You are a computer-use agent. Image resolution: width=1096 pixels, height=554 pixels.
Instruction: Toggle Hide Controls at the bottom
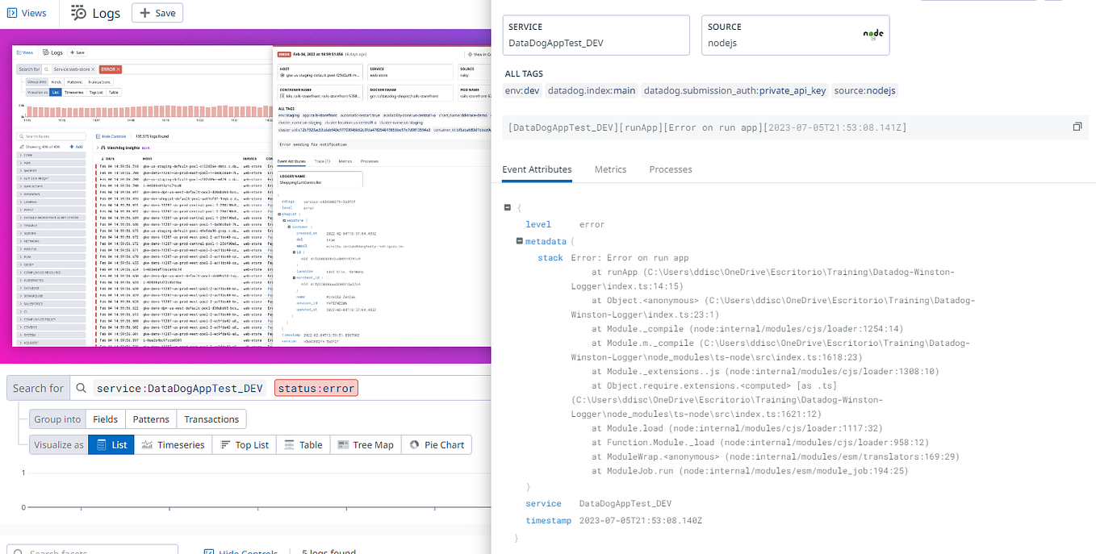tap(241, 550)
